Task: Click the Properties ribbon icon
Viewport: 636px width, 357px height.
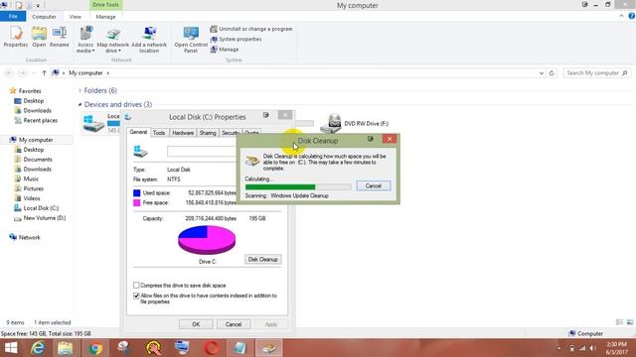Action: 16,37
